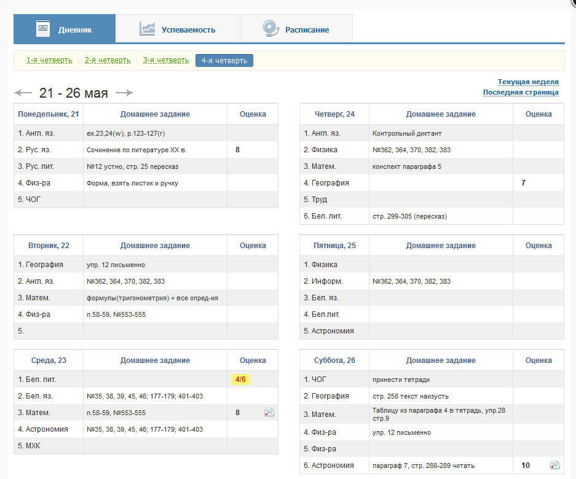Click '5. МХК' lesson on Wednesday
Screen dimensions: 576x479
point(29,446)
